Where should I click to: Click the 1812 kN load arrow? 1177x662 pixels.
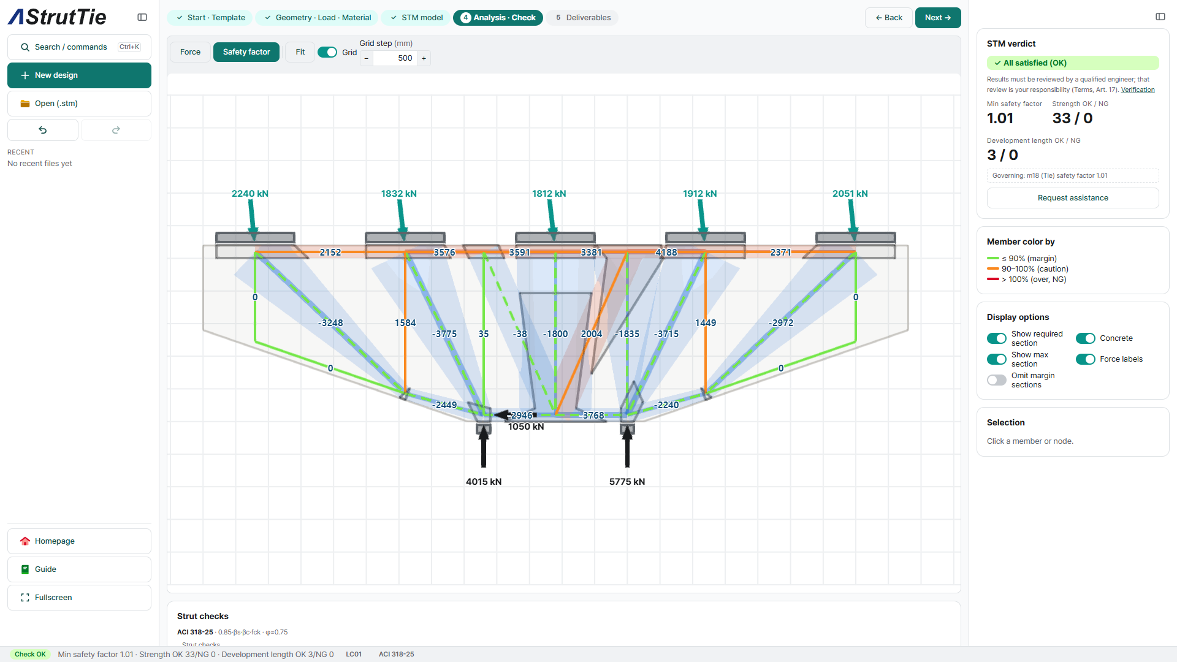point(552,219)
